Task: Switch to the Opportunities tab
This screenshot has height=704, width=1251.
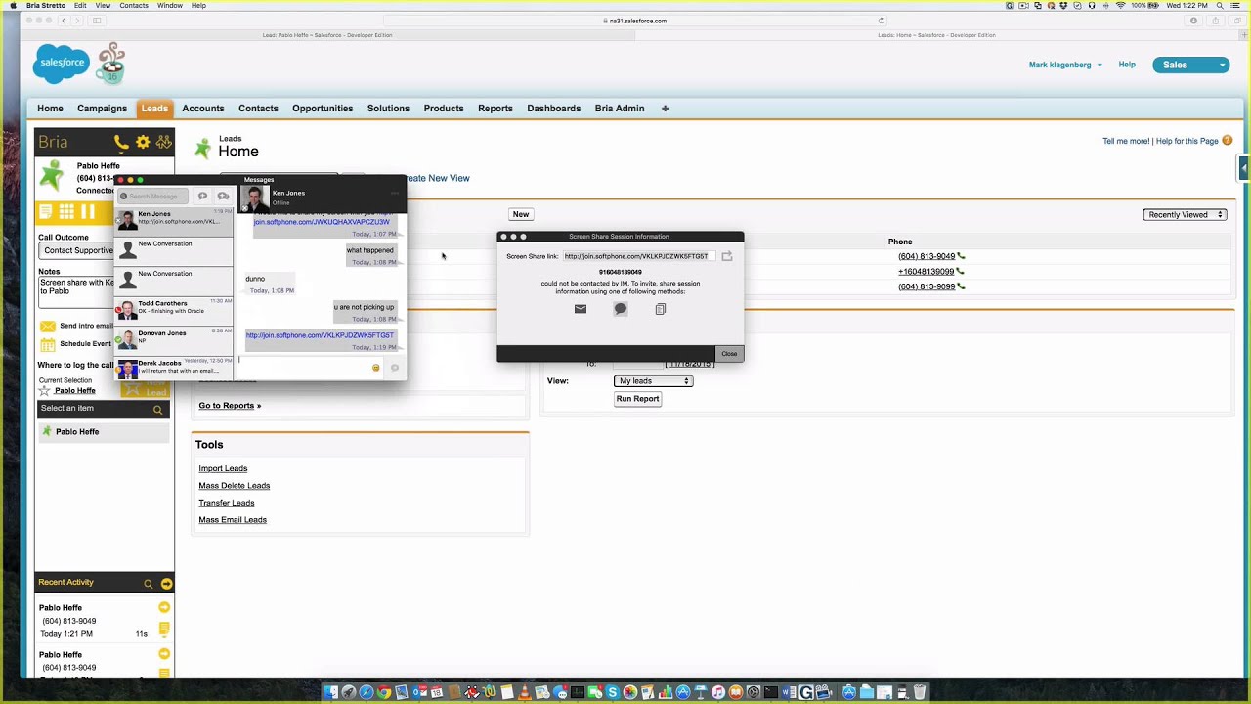Action: point(323,109)
